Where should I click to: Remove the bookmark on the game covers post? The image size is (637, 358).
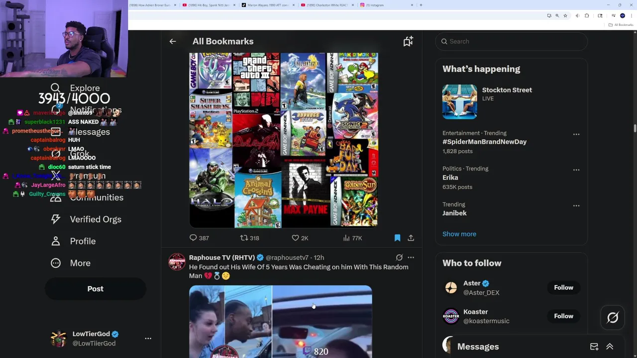coord(397,238)
